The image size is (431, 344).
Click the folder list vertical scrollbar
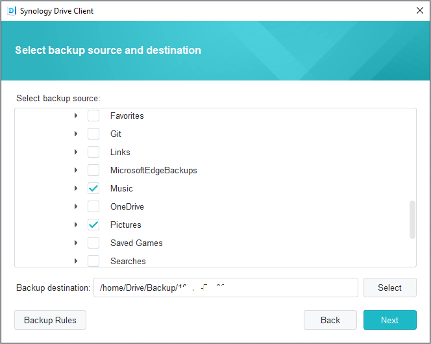point(412,219)
